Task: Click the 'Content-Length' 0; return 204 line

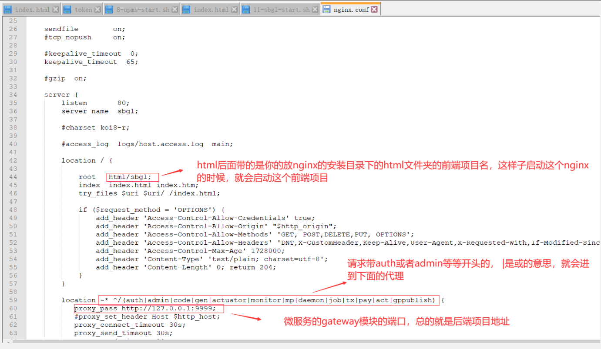Action: click(186, 268)
